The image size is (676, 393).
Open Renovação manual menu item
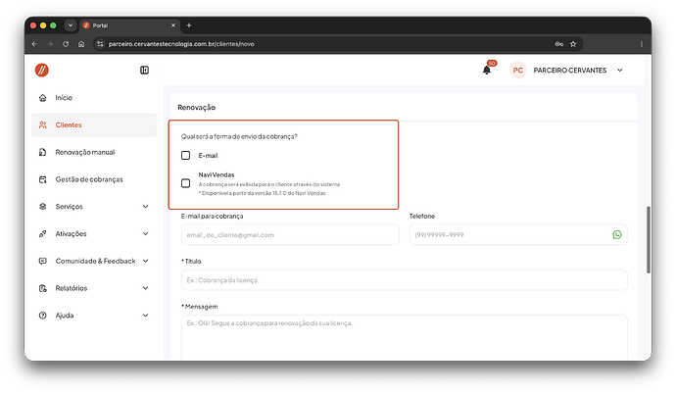point(94,152)
